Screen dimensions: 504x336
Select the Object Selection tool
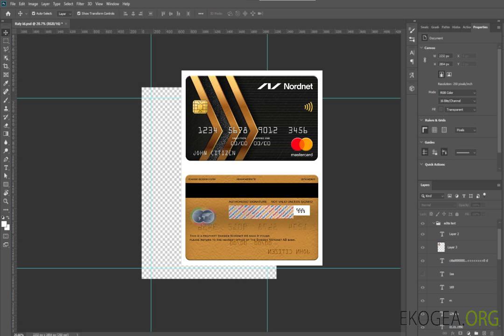click(x=6, y=58)
